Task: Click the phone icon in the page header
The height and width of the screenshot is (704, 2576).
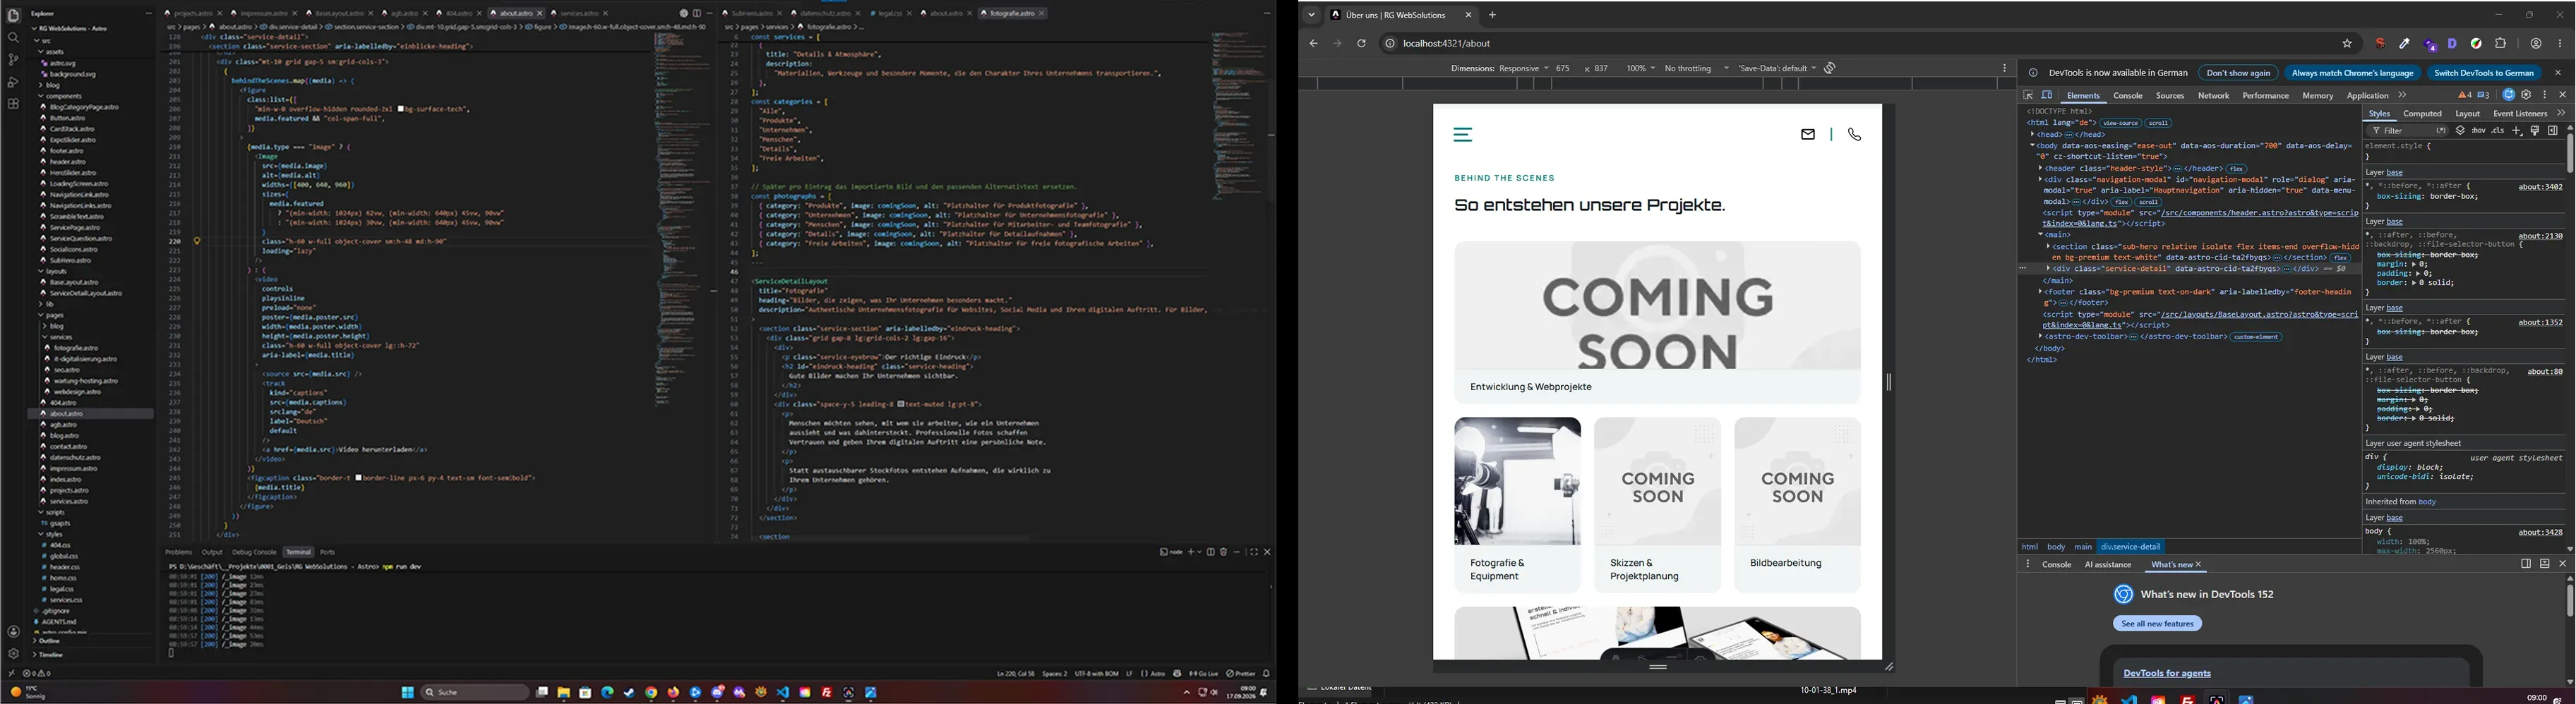Action: coord(1855,135)
